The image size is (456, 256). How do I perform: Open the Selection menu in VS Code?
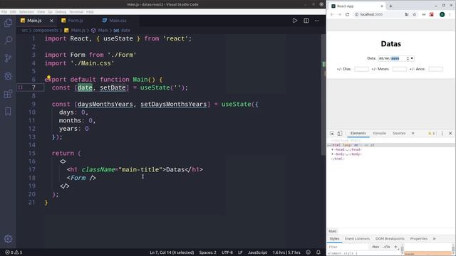26,12
